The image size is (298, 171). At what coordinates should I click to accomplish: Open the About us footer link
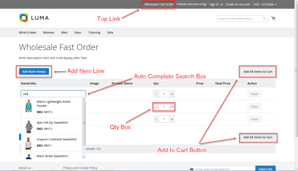click(25, 168)
